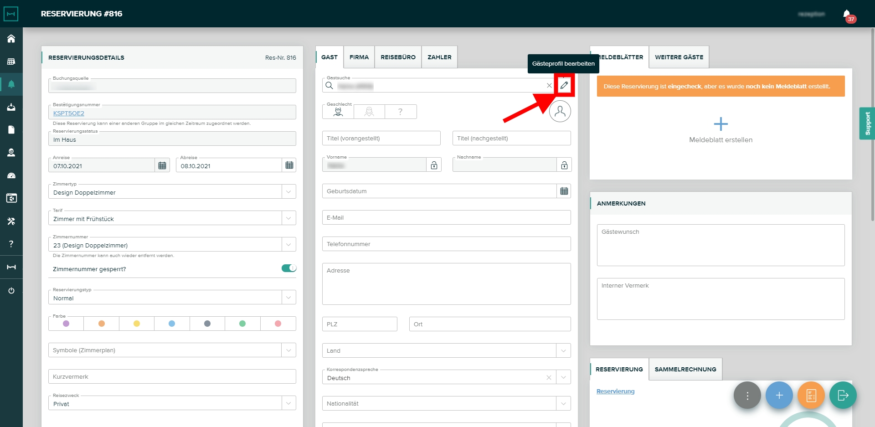Expand the Zimmertyp dropdown
This screenshot has width=875, height=427.
pyautogui.click(x=288, y=192)
